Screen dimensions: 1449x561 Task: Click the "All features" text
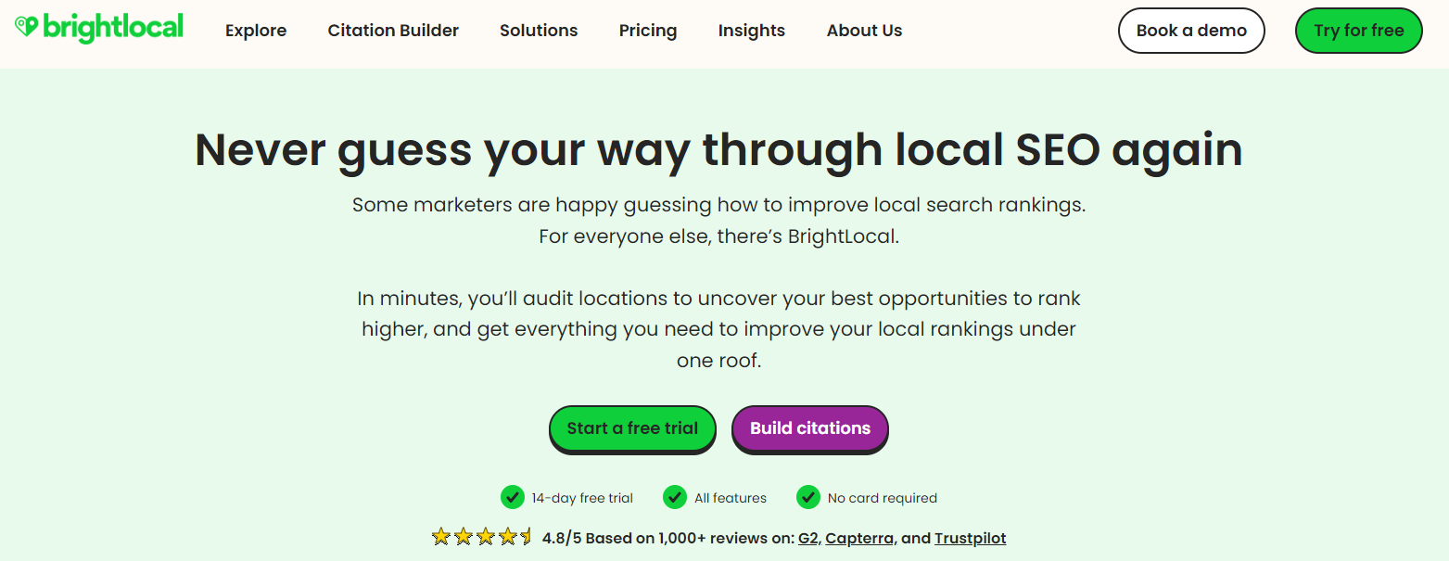(731, 499)
